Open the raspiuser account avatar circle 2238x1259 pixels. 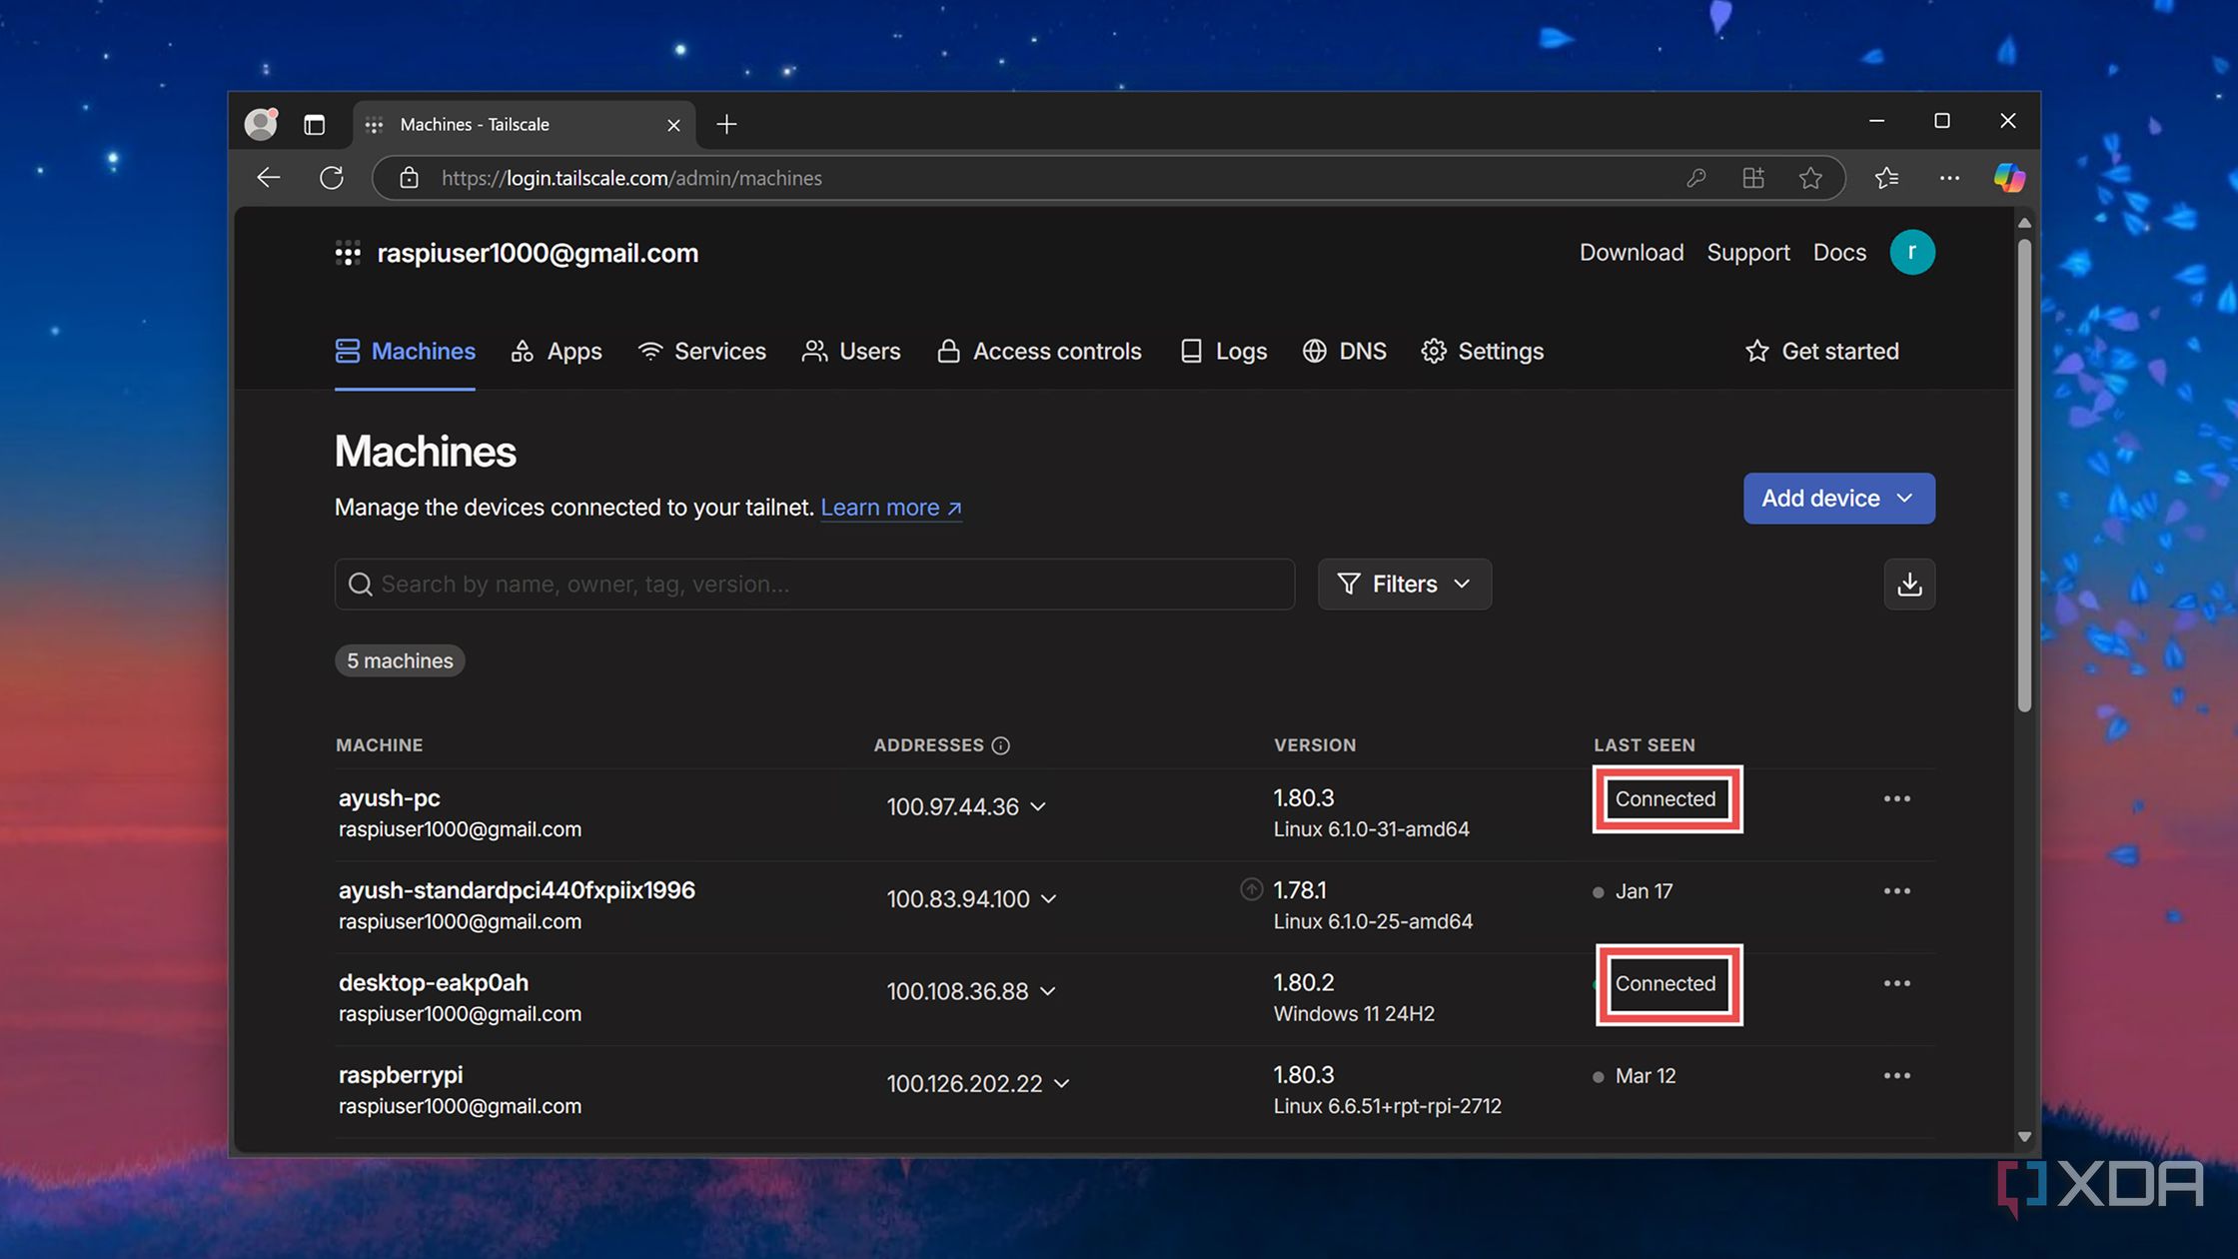tap(1912, 252)
